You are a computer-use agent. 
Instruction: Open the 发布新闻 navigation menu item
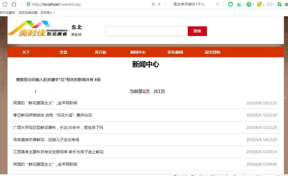click(175, 52)
